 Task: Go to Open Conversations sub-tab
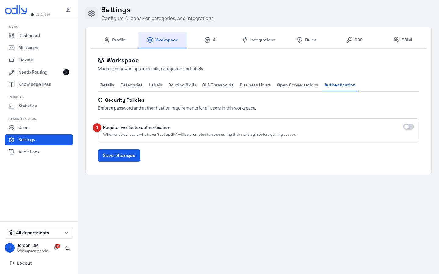[298, 85]
